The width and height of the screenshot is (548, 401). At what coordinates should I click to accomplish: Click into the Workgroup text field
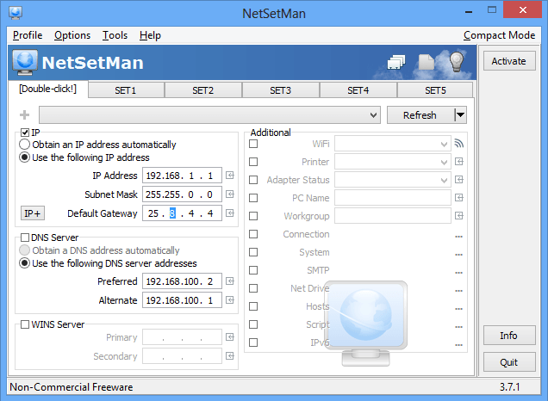tap(393, 216)
